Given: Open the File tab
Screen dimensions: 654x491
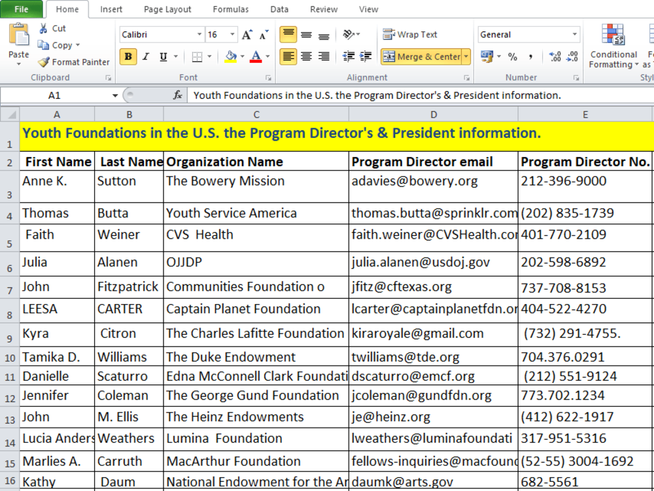Looking at the screenshot, I should click(22, 9).
